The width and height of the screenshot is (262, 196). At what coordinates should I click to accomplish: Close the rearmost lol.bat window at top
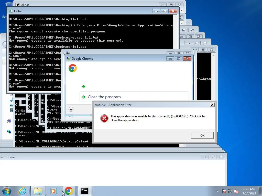(179, 5)
